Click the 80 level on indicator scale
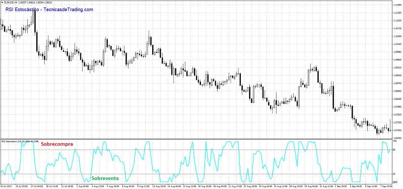 point(394,150)
